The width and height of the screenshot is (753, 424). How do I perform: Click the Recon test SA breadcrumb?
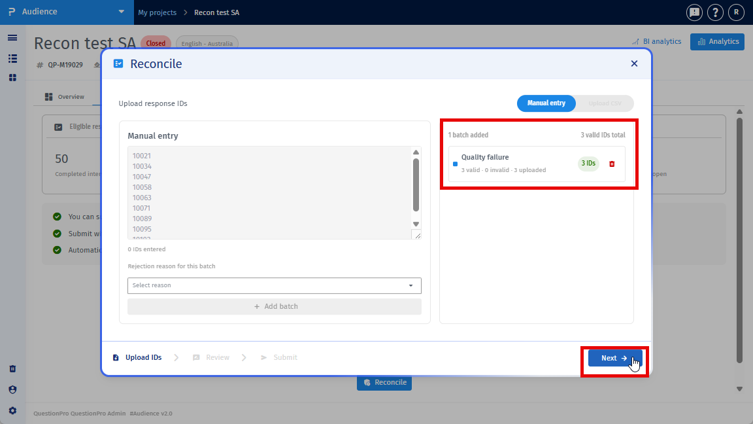click(x=216, y=12)
